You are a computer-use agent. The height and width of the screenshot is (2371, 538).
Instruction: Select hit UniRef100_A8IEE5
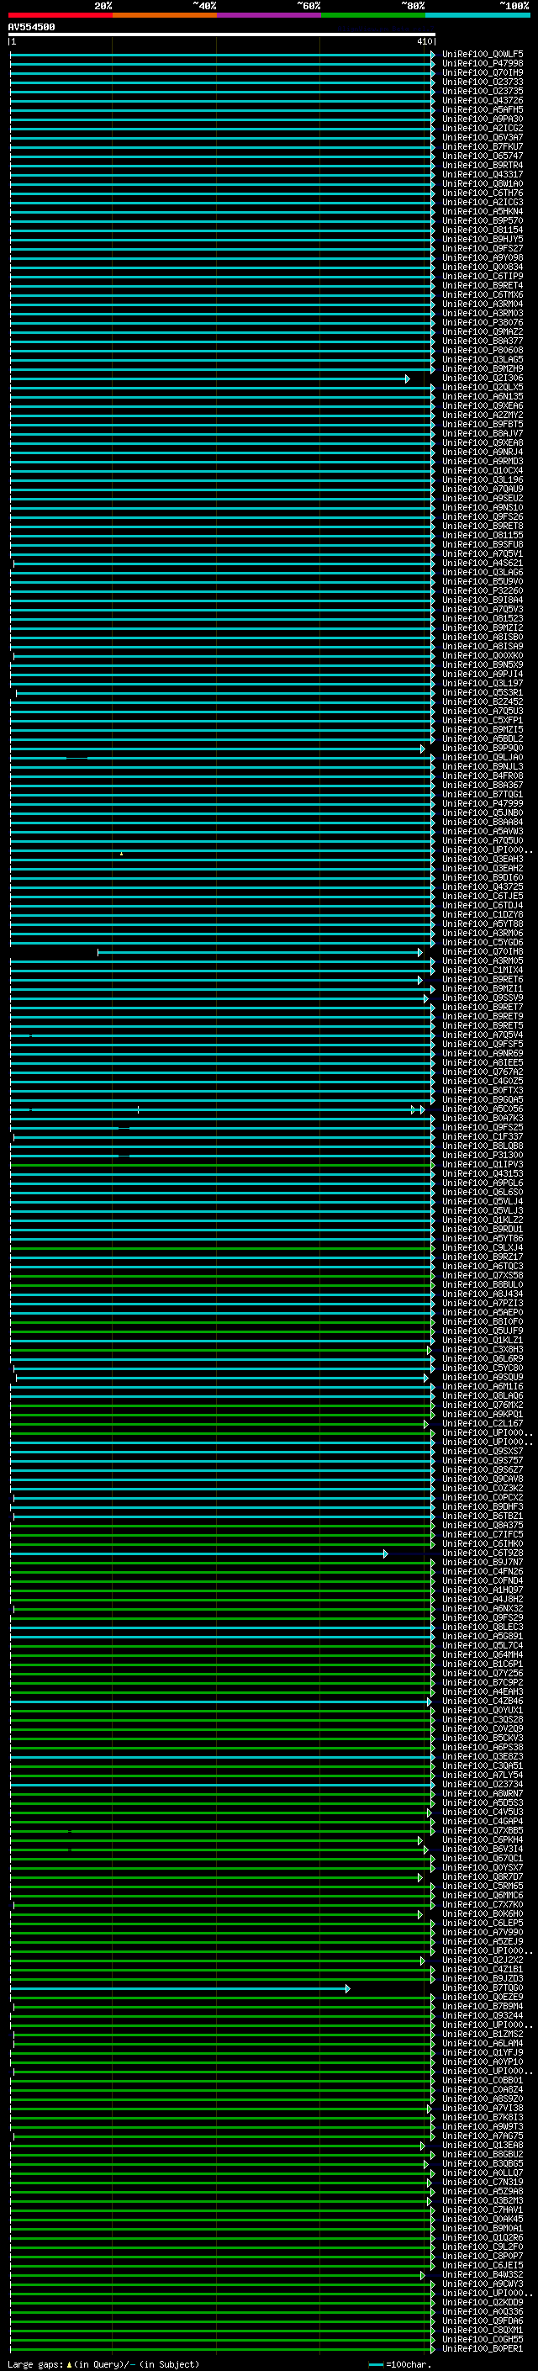482,1063
